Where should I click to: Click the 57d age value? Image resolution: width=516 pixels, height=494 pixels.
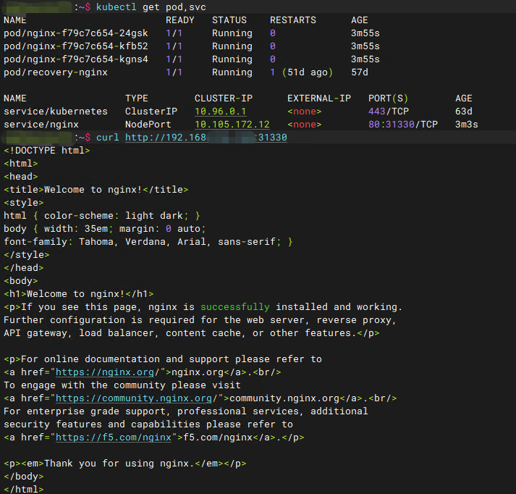click(360, 72)
